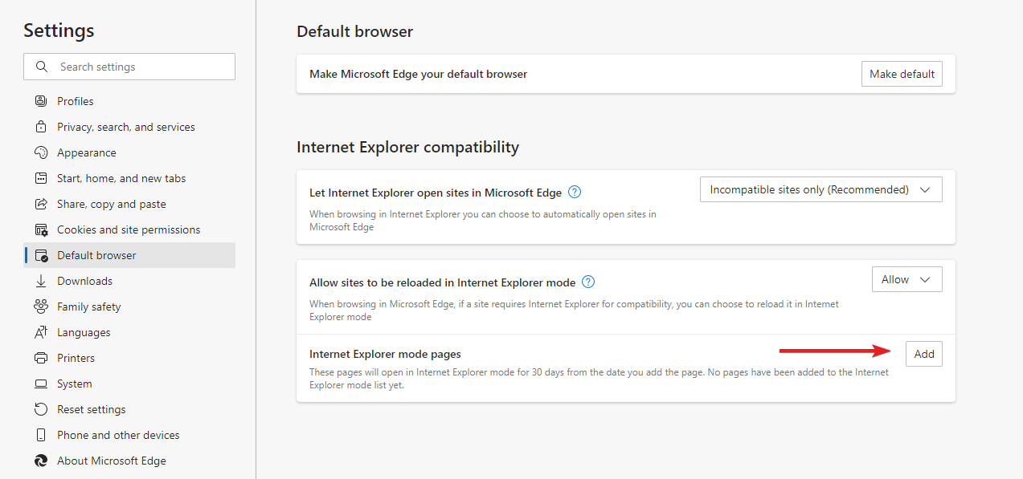Click the Share, copy and paste icon
The image size is (1023, 479).
click(x=41, y=204)
